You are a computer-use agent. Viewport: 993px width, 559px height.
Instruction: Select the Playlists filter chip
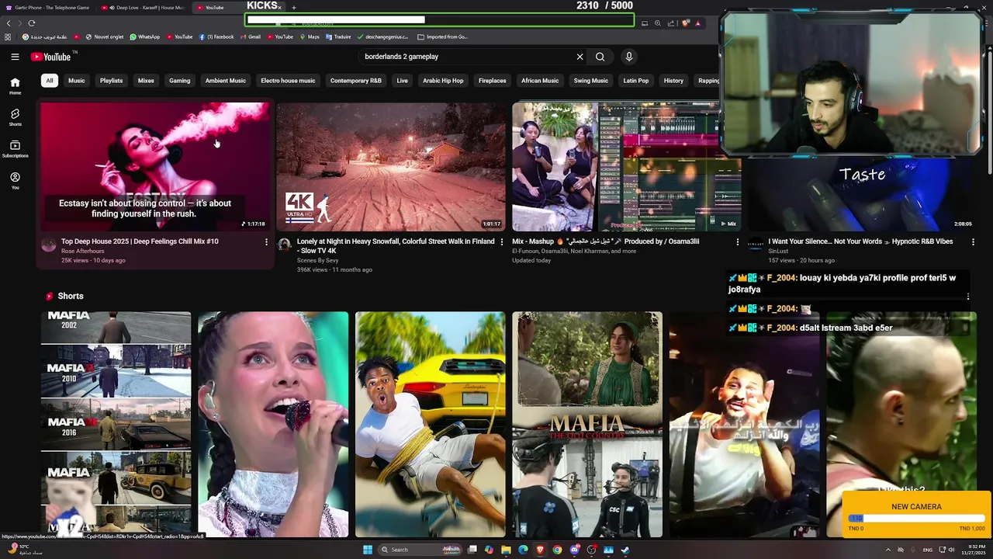click(111, 81)
